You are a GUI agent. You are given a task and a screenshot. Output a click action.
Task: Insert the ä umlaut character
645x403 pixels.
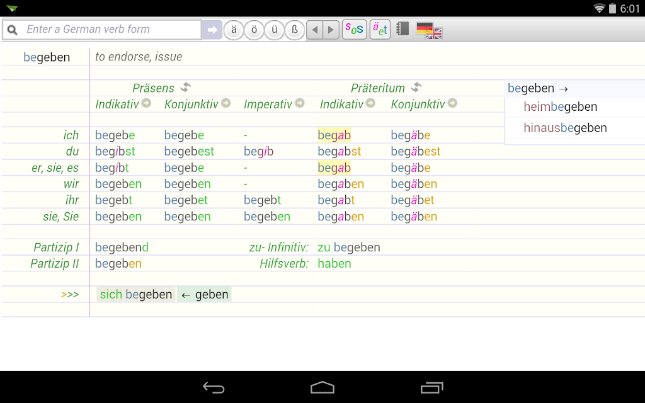coord(234,30)
